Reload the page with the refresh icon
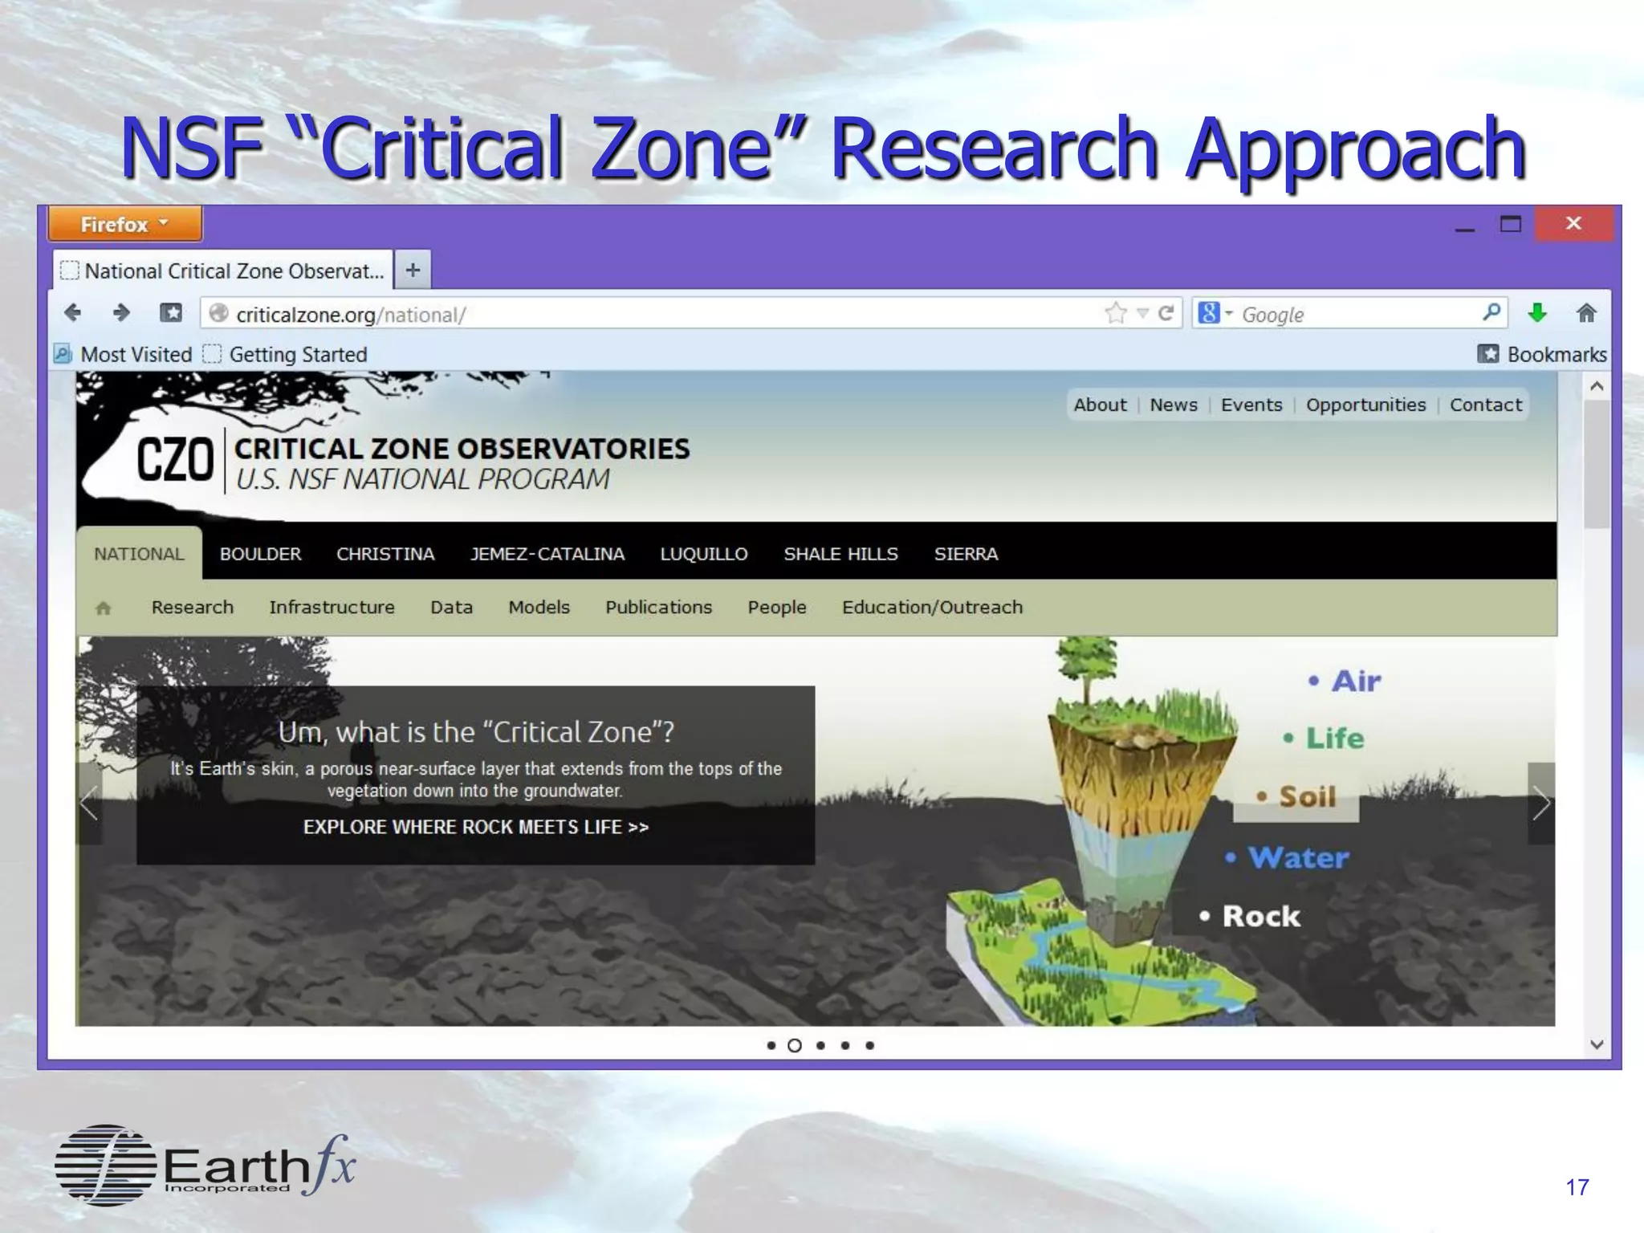The width and height of the screenshot is (1644, 1233). [1167, 313]
